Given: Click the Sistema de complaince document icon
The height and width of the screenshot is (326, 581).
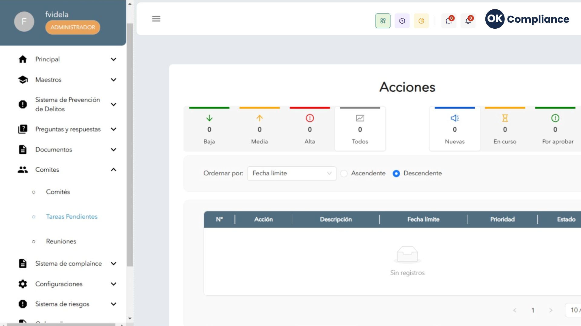Looking at the screenshot, I should point(23,264).
